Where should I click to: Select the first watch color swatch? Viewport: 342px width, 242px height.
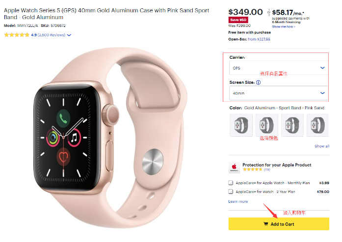point(241,125)
